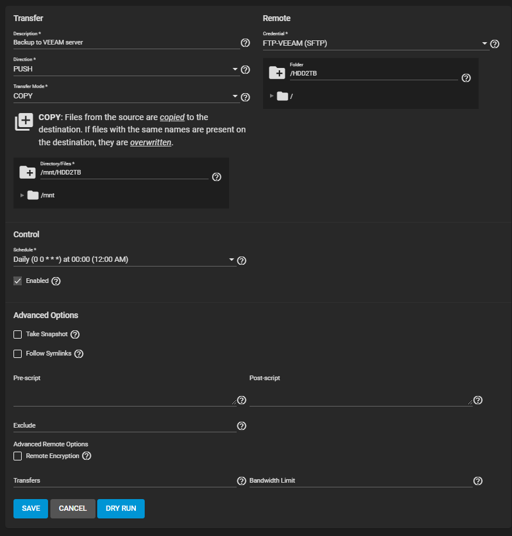Turn on Remote Encryption checkbox
512x536 pixels.
click(18, 456)
